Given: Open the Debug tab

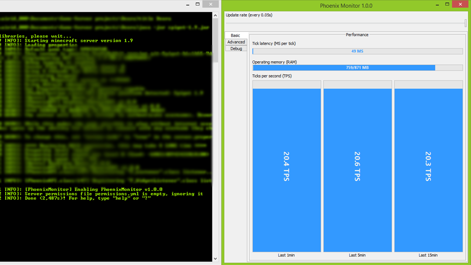Looking at the screenshot, I should point(236,49).
